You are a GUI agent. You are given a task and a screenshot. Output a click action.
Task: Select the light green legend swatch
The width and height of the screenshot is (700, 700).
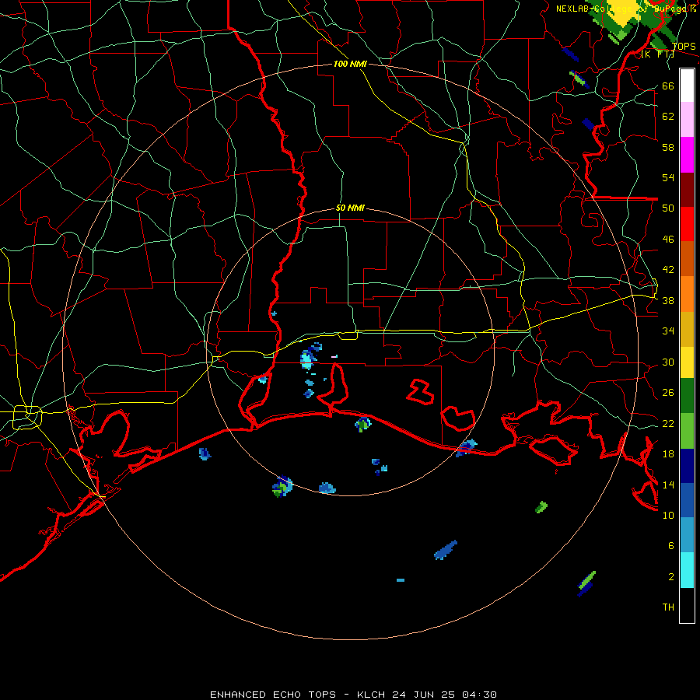click(687, 431)
